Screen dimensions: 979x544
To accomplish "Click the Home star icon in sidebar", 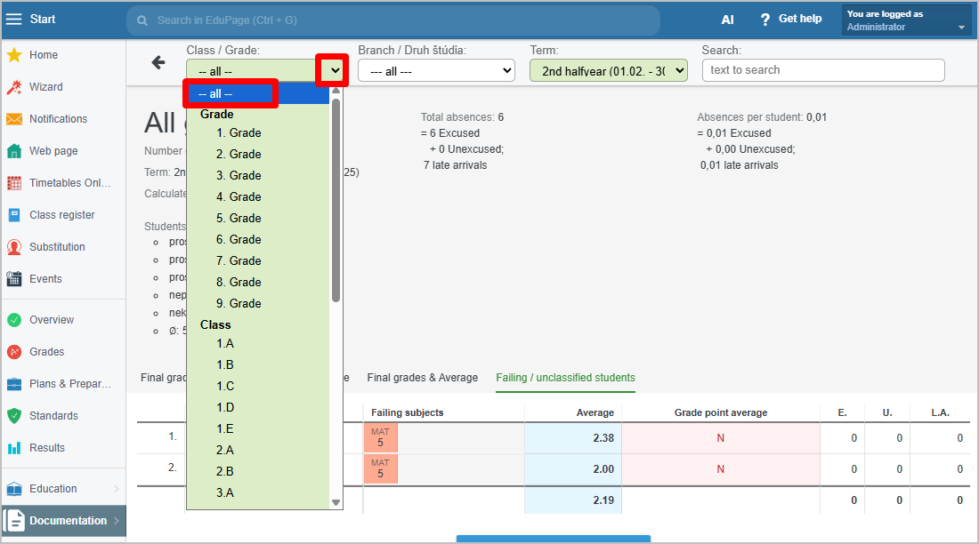I will pyautogui.click(x=14, y=55).
